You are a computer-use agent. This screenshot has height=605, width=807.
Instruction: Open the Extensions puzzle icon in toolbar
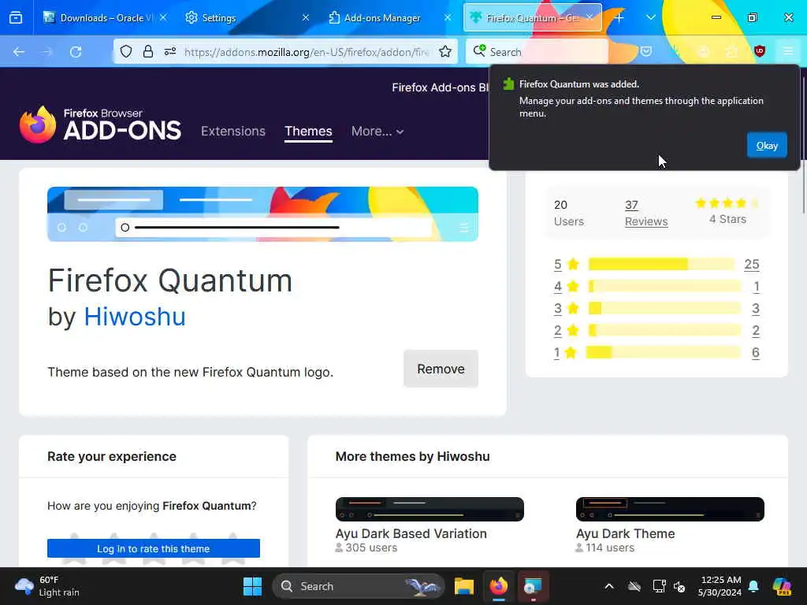[x=731, y=51]
